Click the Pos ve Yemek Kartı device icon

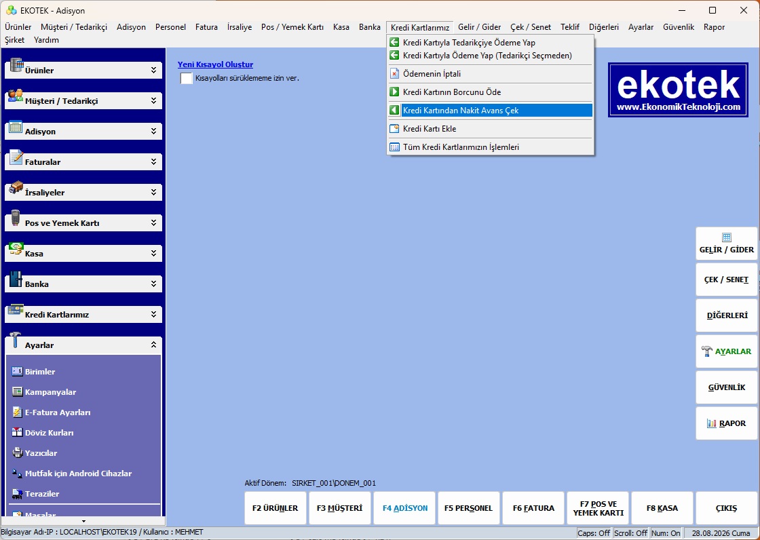[x=16, y=218]
